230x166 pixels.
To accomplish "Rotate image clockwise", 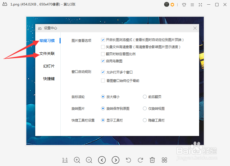I will click(x=140, y=160).
